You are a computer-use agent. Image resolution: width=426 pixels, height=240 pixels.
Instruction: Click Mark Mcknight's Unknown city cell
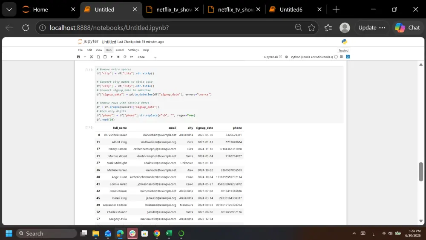click(x=187, y=163)
